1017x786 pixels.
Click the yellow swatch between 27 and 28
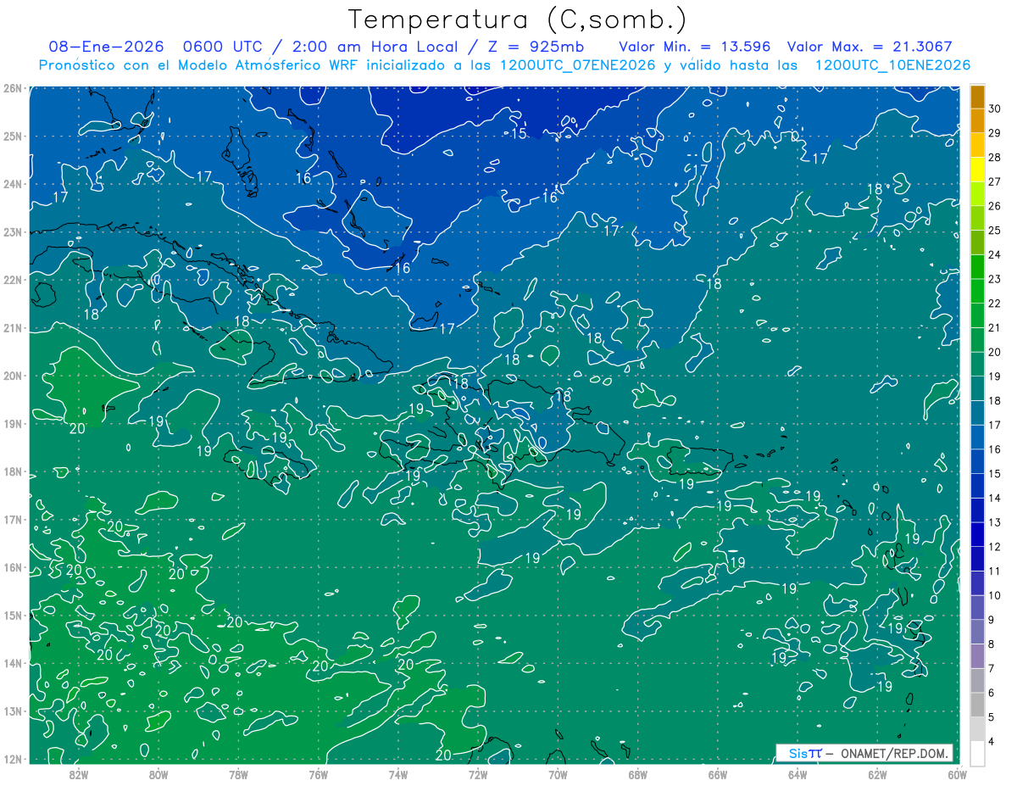point(977,170)
